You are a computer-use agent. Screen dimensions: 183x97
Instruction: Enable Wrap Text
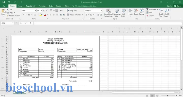[72, 11]
